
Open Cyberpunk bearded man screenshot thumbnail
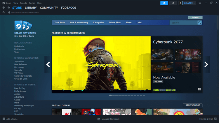pos(188,68)
